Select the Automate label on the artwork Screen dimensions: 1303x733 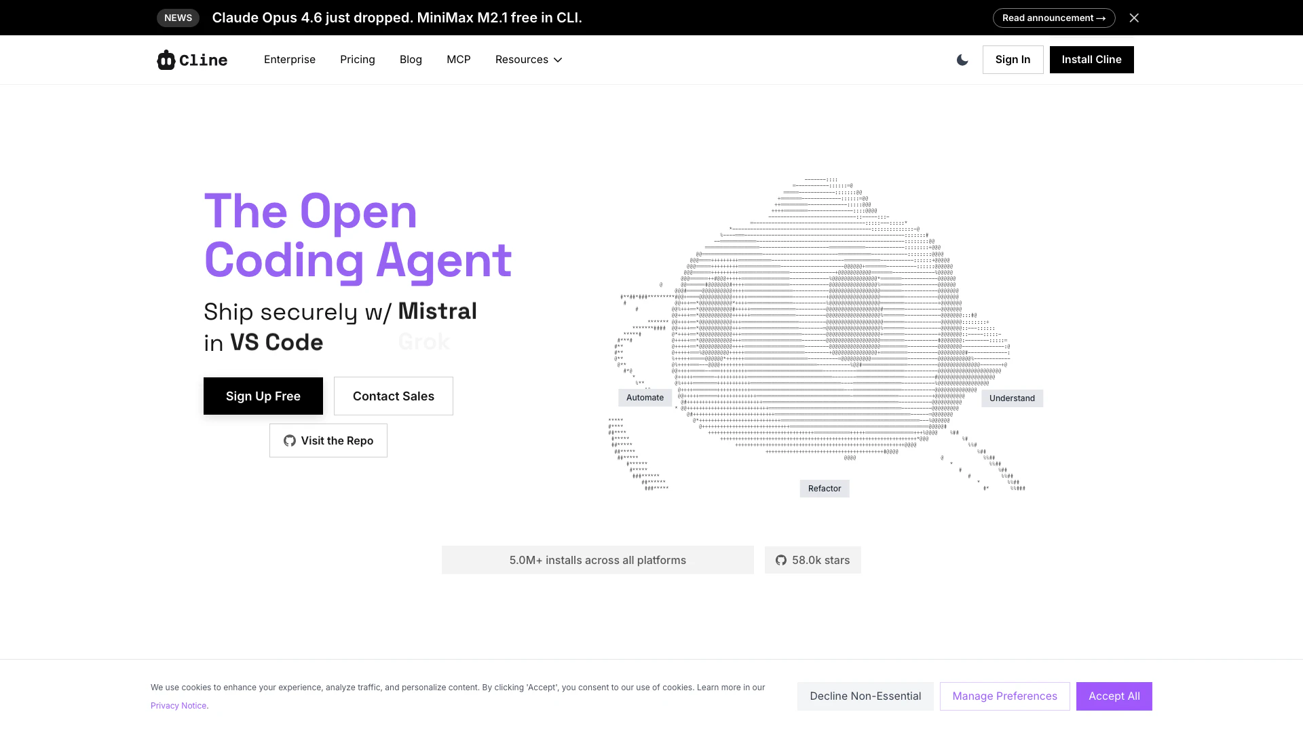pos(645,398)
